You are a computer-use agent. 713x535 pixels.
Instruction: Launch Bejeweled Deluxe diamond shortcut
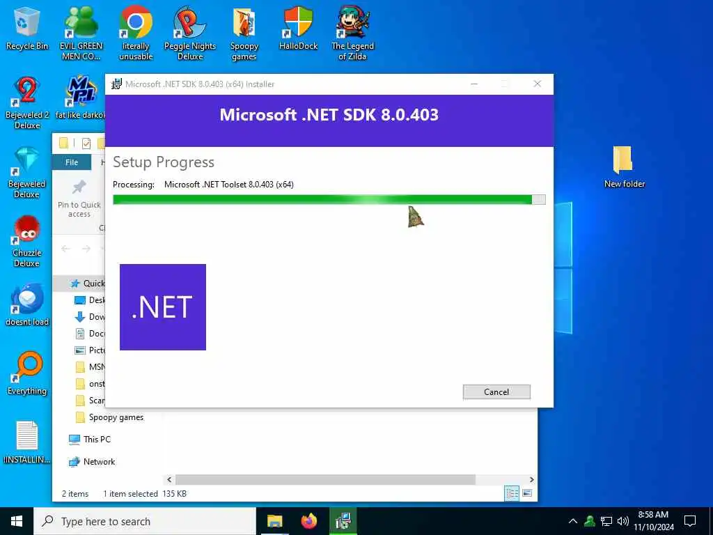click(27, 172)
